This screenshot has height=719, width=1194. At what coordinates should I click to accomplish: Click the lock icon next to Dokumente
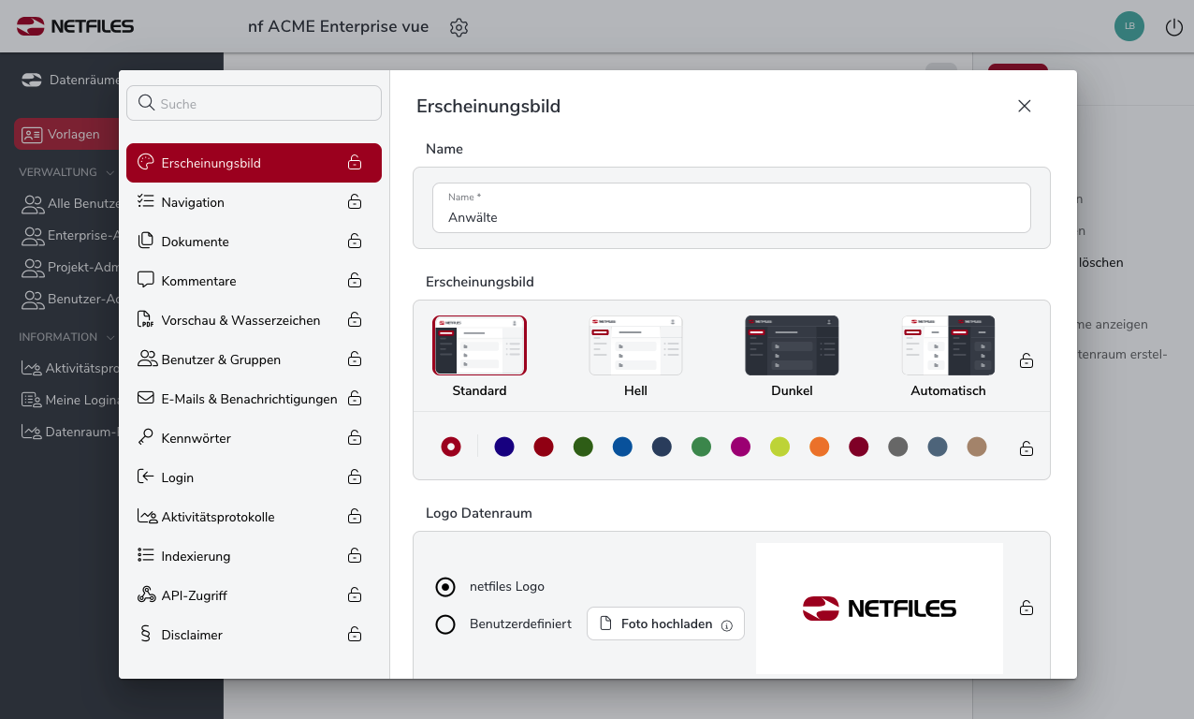[355, 242]
